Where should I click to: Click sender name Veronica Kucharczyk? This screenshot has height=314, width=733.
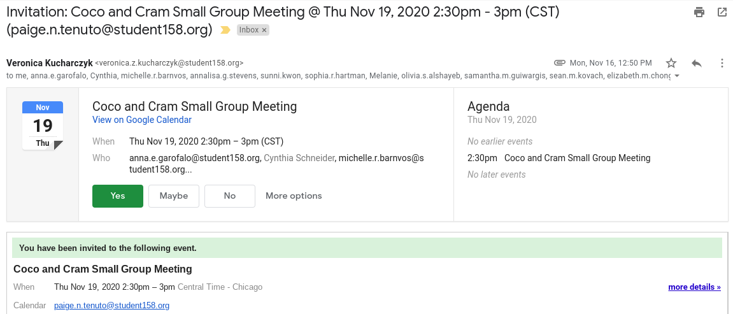(x=49, y=63)
